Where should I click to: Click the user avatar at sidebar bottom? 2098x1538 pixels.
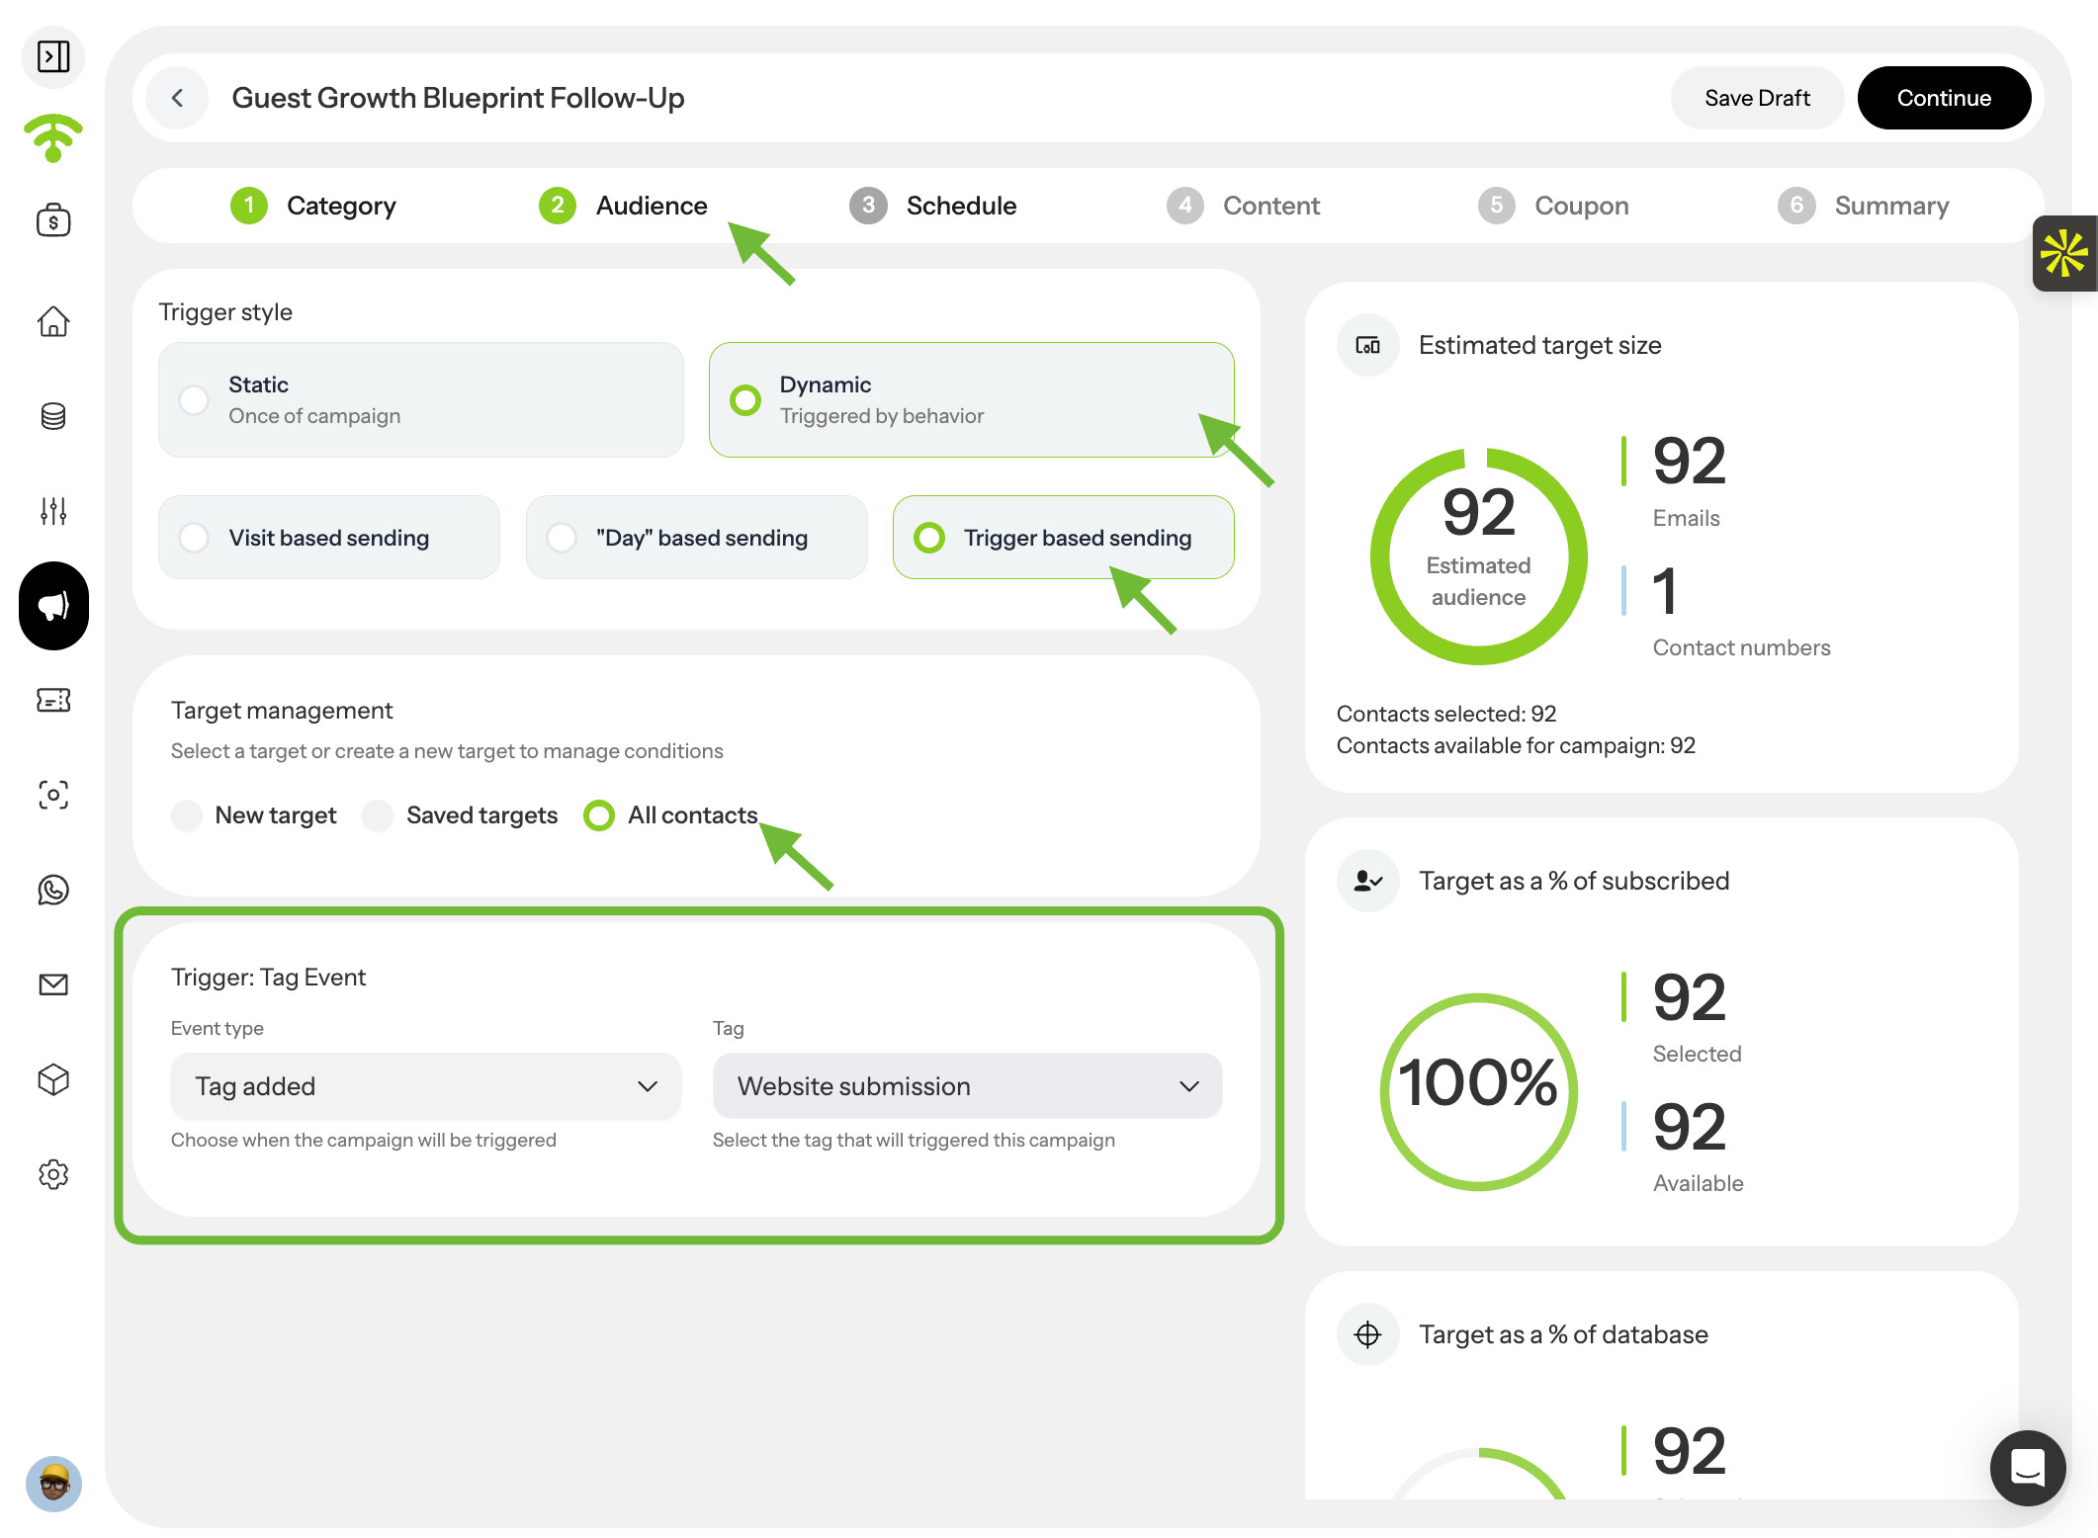point(53,1484)
